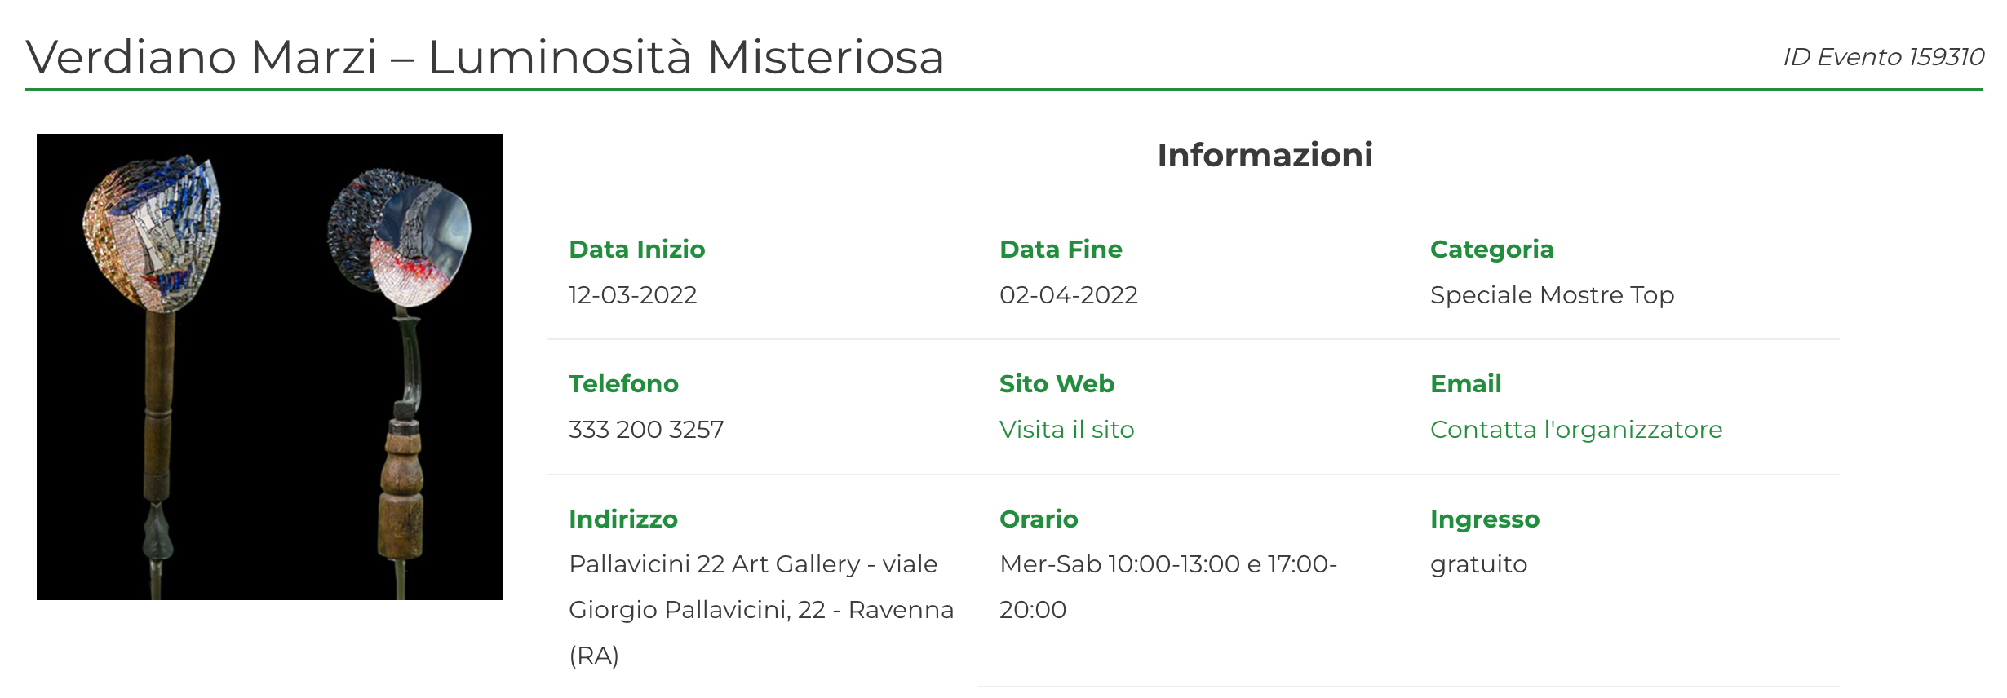
Task: Click the 'Orario' field label
Action: [1039, 519]
